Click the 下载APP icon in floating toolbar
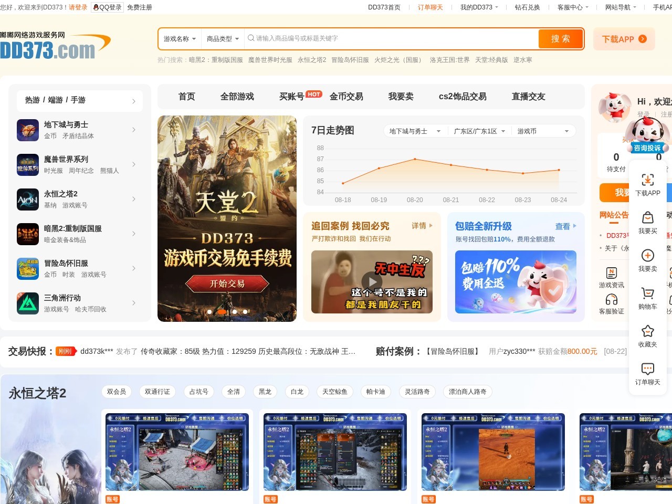The height and width of the screenshot is (504, 672). coord(648,180)
